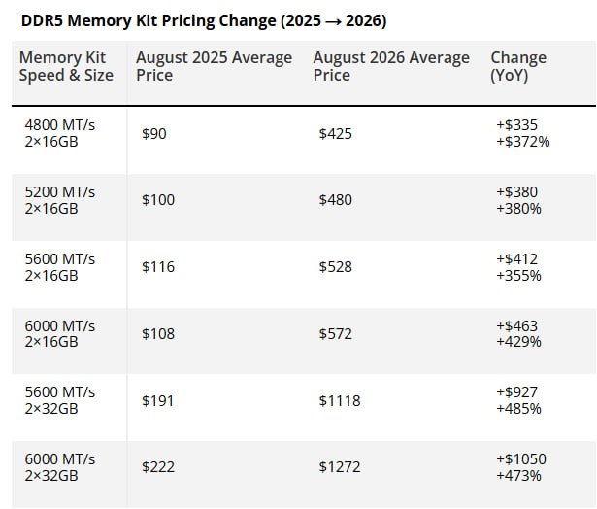The width and height of the screenshot is (597, 509).
Task: Select the +$1050 +473% change cell
Action: point(521,467)
